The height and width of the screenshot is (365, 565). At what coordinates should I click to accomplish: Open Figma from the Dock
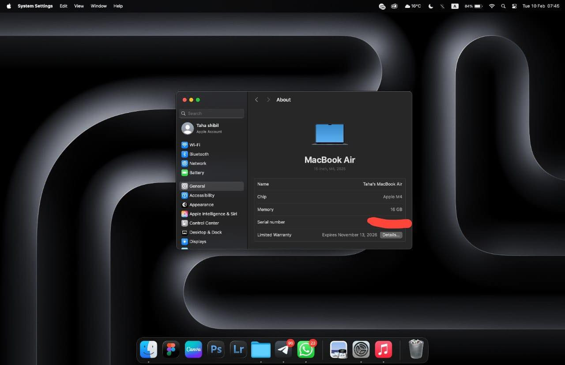tap(171, 350)
